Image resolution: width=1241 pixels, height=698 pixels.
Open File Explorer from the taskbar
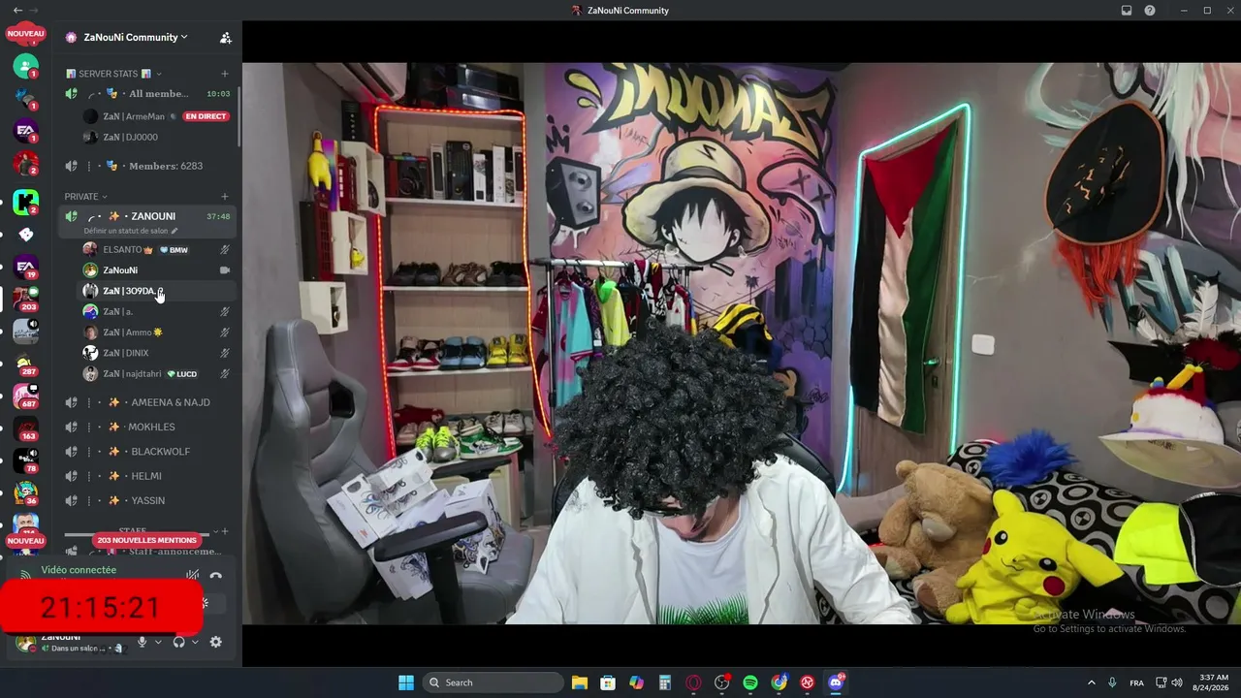[x=579, y=682]
